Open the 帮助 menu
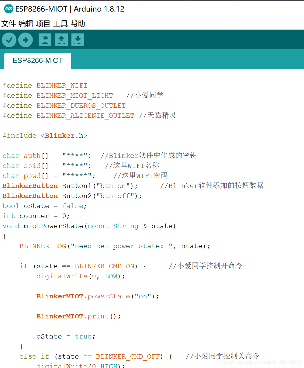Image resolution: width=304 pixels, height=368 pixels. (x=78, y=24)
